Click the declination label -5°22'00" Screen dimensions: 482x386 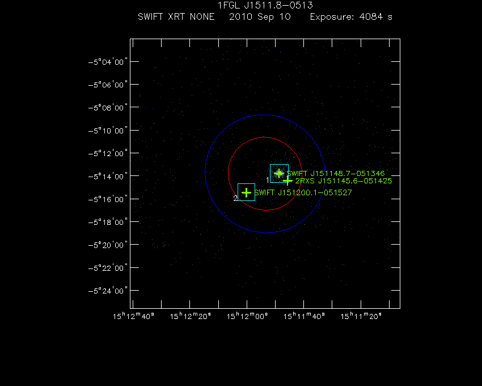pos(108,268)
